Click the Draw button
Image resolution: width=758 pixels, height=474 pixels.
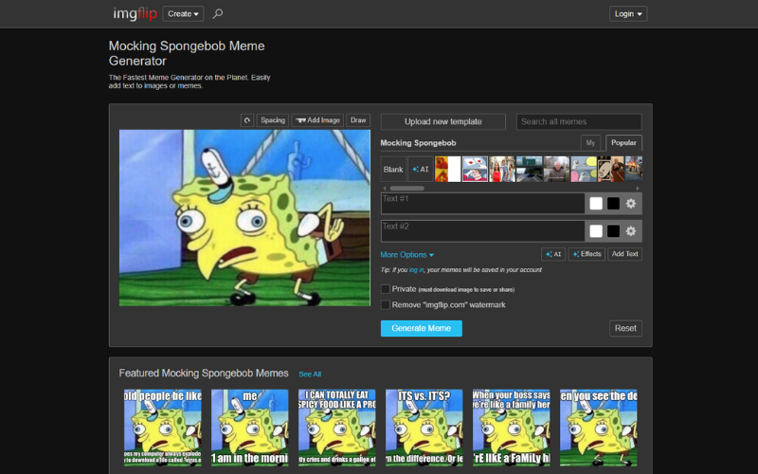pos(358,120)
